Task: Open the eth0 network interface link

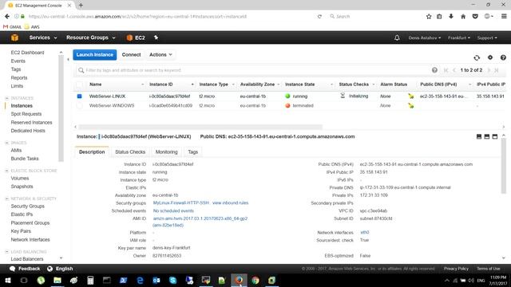Action: [x=365, y=232]
